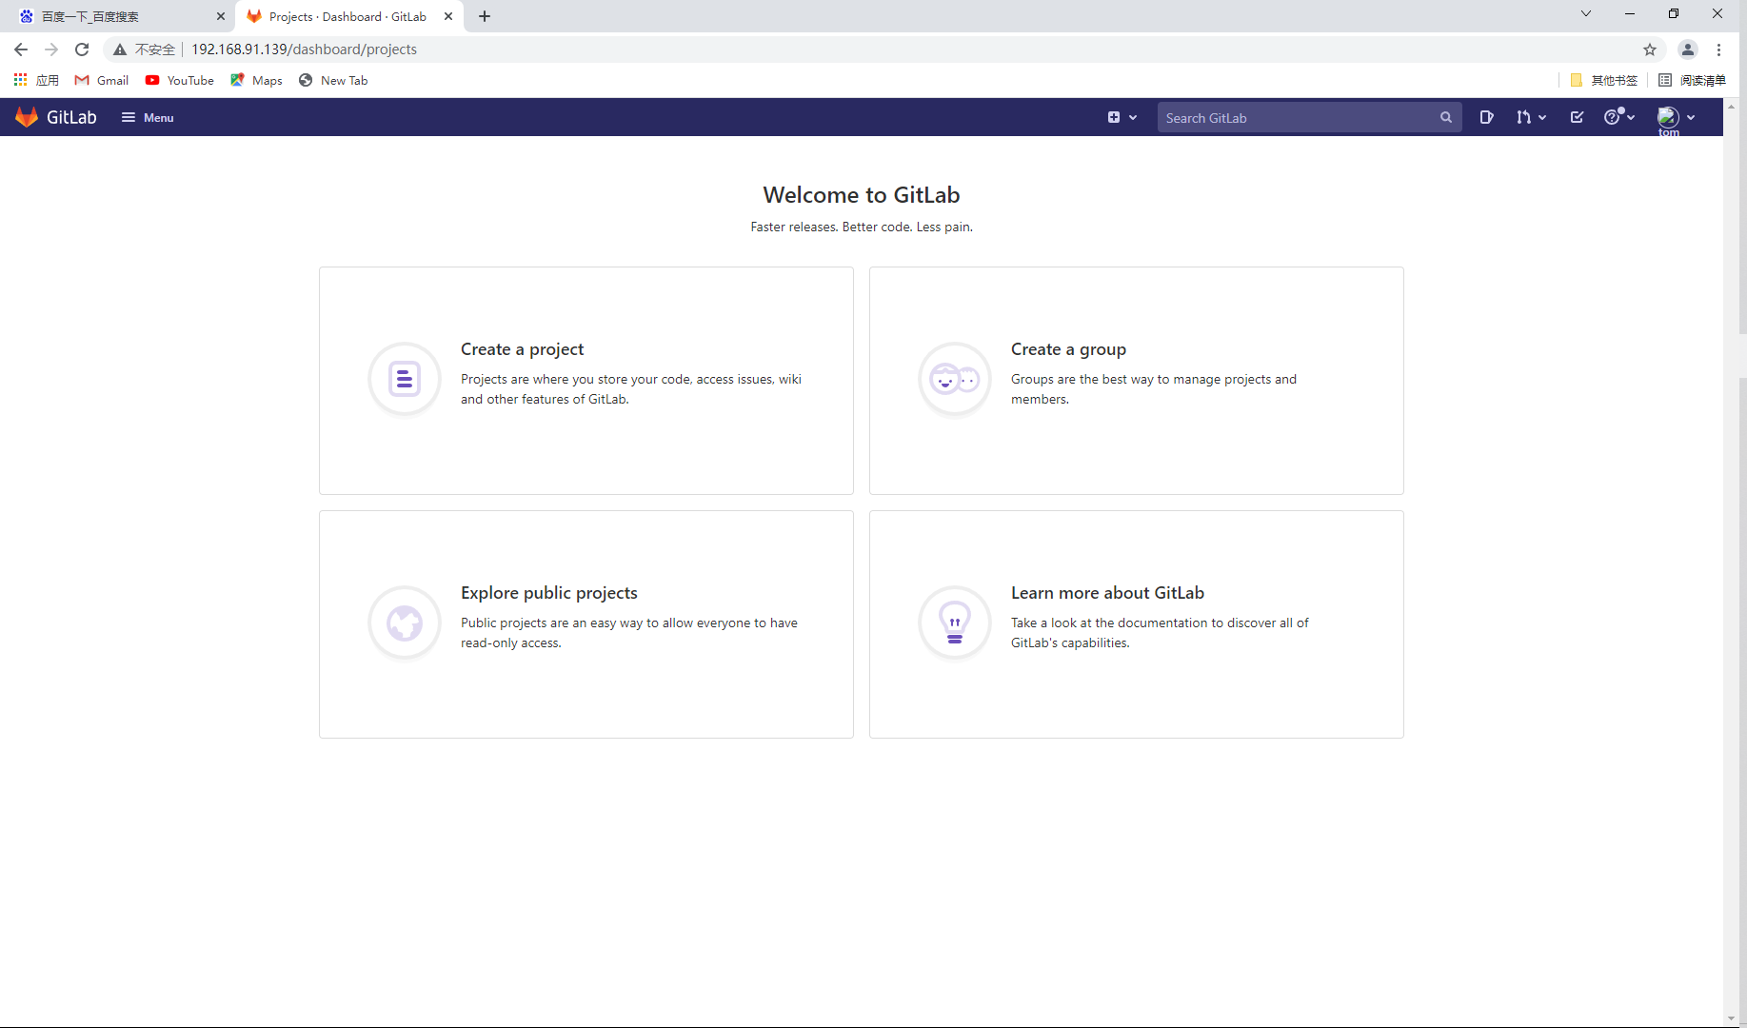Viewport: 1747px width, 1028px height.
Task: Click the user avatar for tom
Action: 1667,117
